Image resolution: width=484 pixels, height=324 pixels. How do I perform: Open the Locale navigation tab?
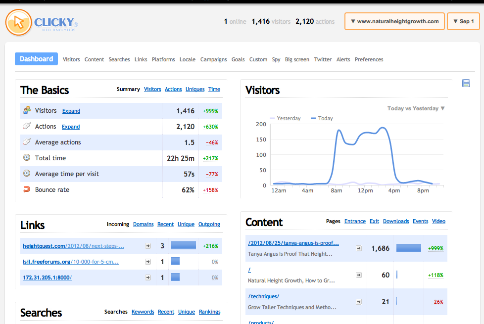(188, 59)
